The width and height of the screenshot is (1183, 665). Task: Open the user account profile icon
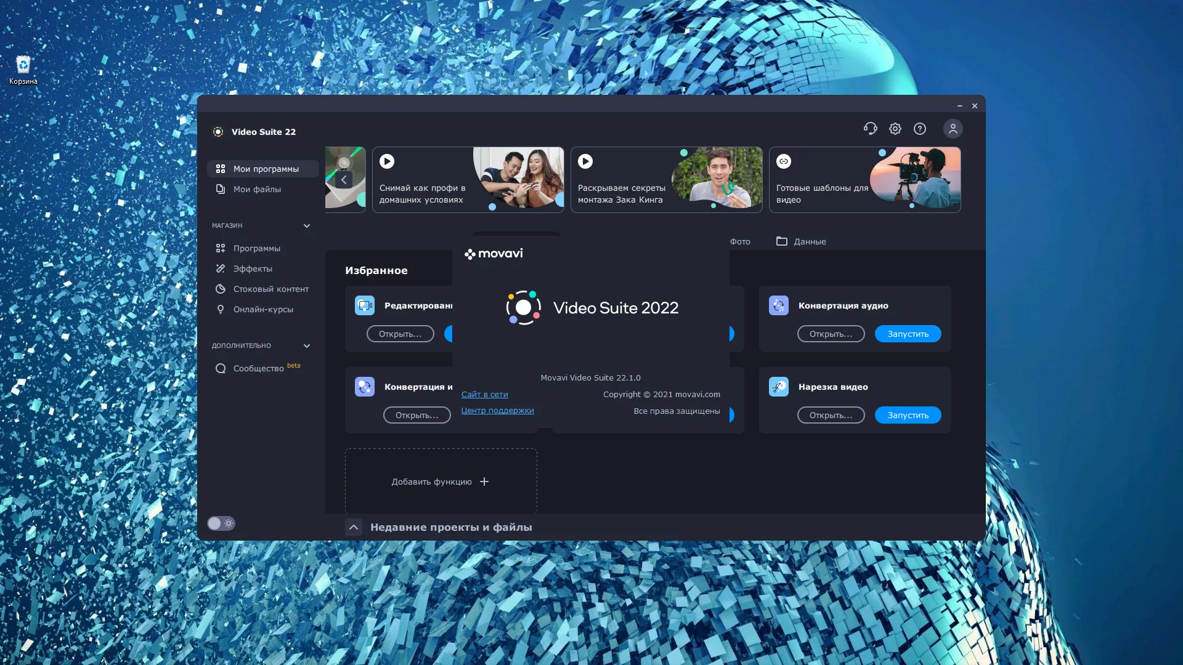953,129
